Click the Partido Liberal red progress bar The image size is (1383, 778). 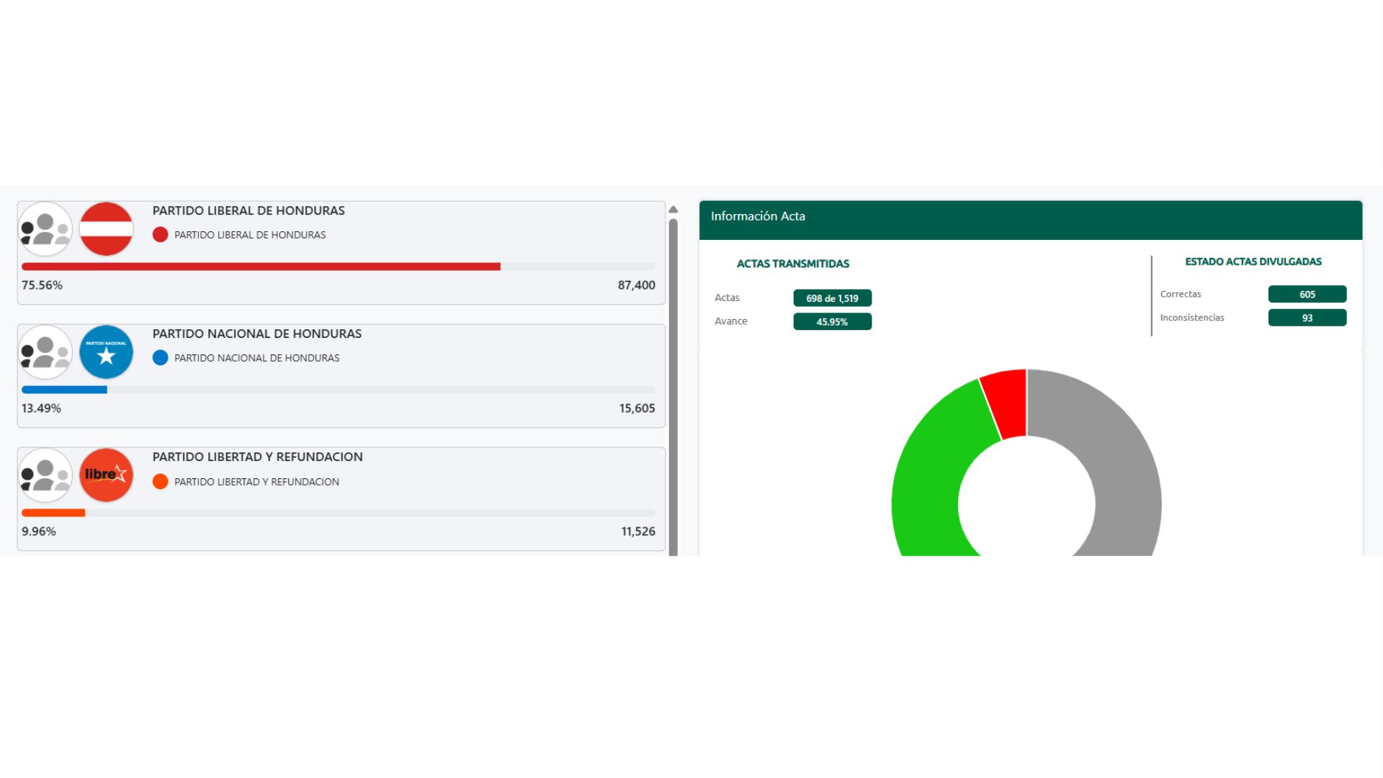click(261, 267)
